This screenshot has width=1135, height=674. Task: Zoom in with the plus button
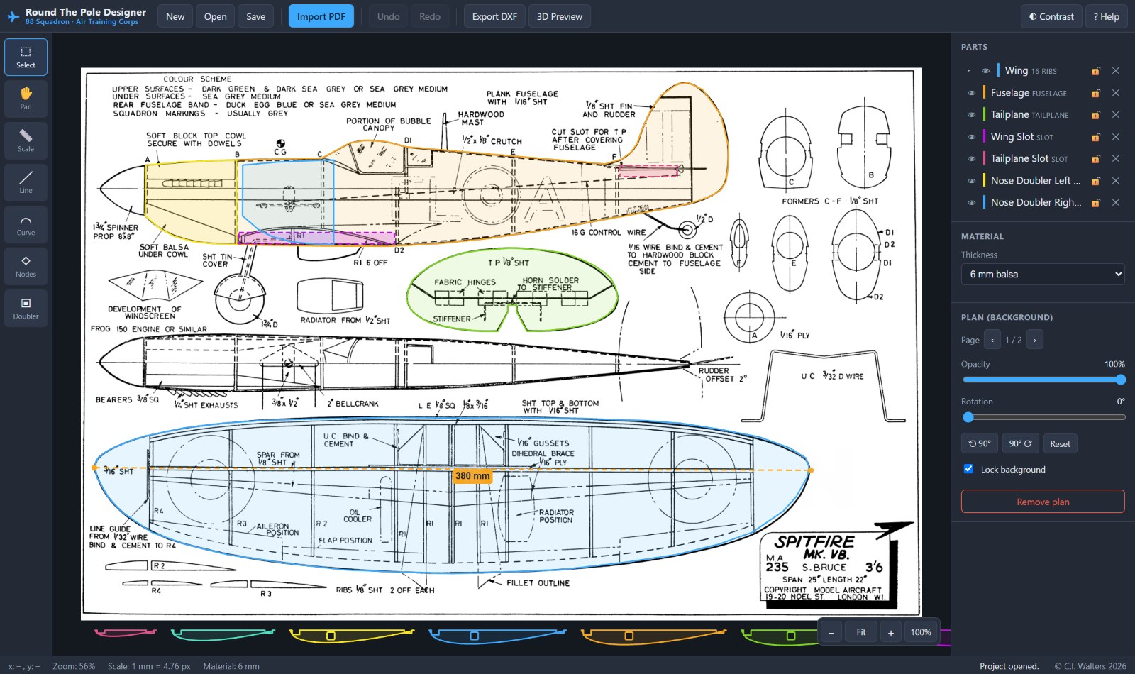click(891, 632)
